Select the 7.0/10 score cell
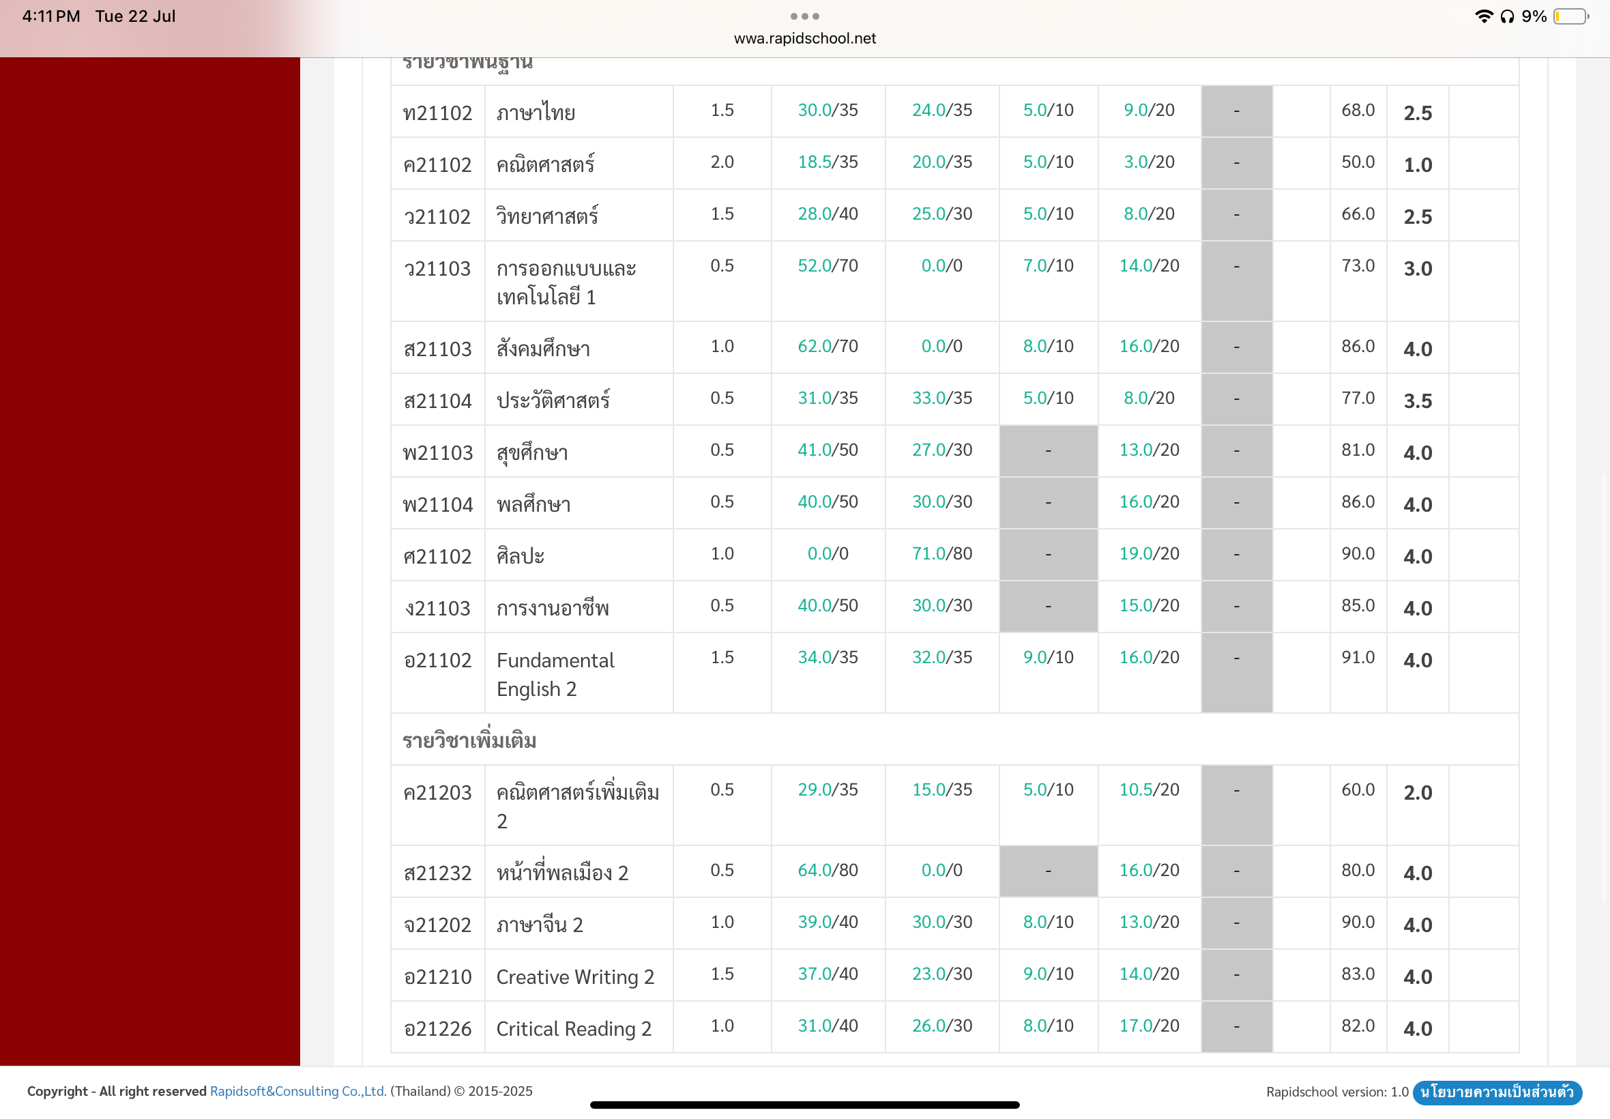Image resolution: width=1610 pixels, height=1119 pixels. pos(1048,265)
